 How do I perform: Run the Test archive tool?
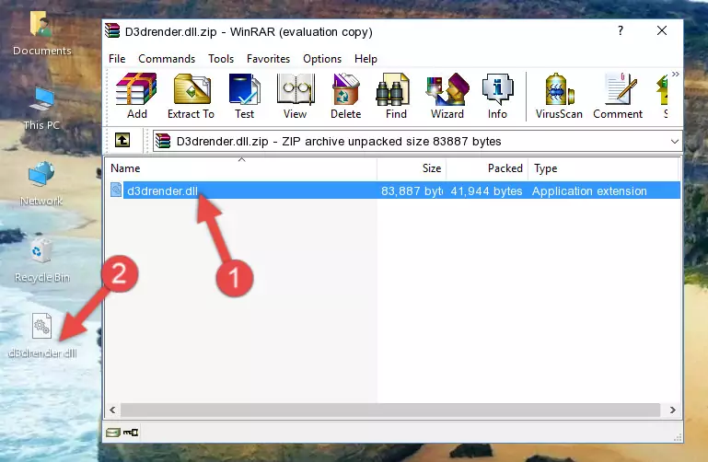244,96
